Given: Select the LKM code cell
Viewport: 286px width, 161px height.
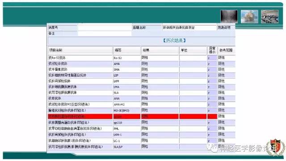Looking at the screenshot, I should coord(127,81).
